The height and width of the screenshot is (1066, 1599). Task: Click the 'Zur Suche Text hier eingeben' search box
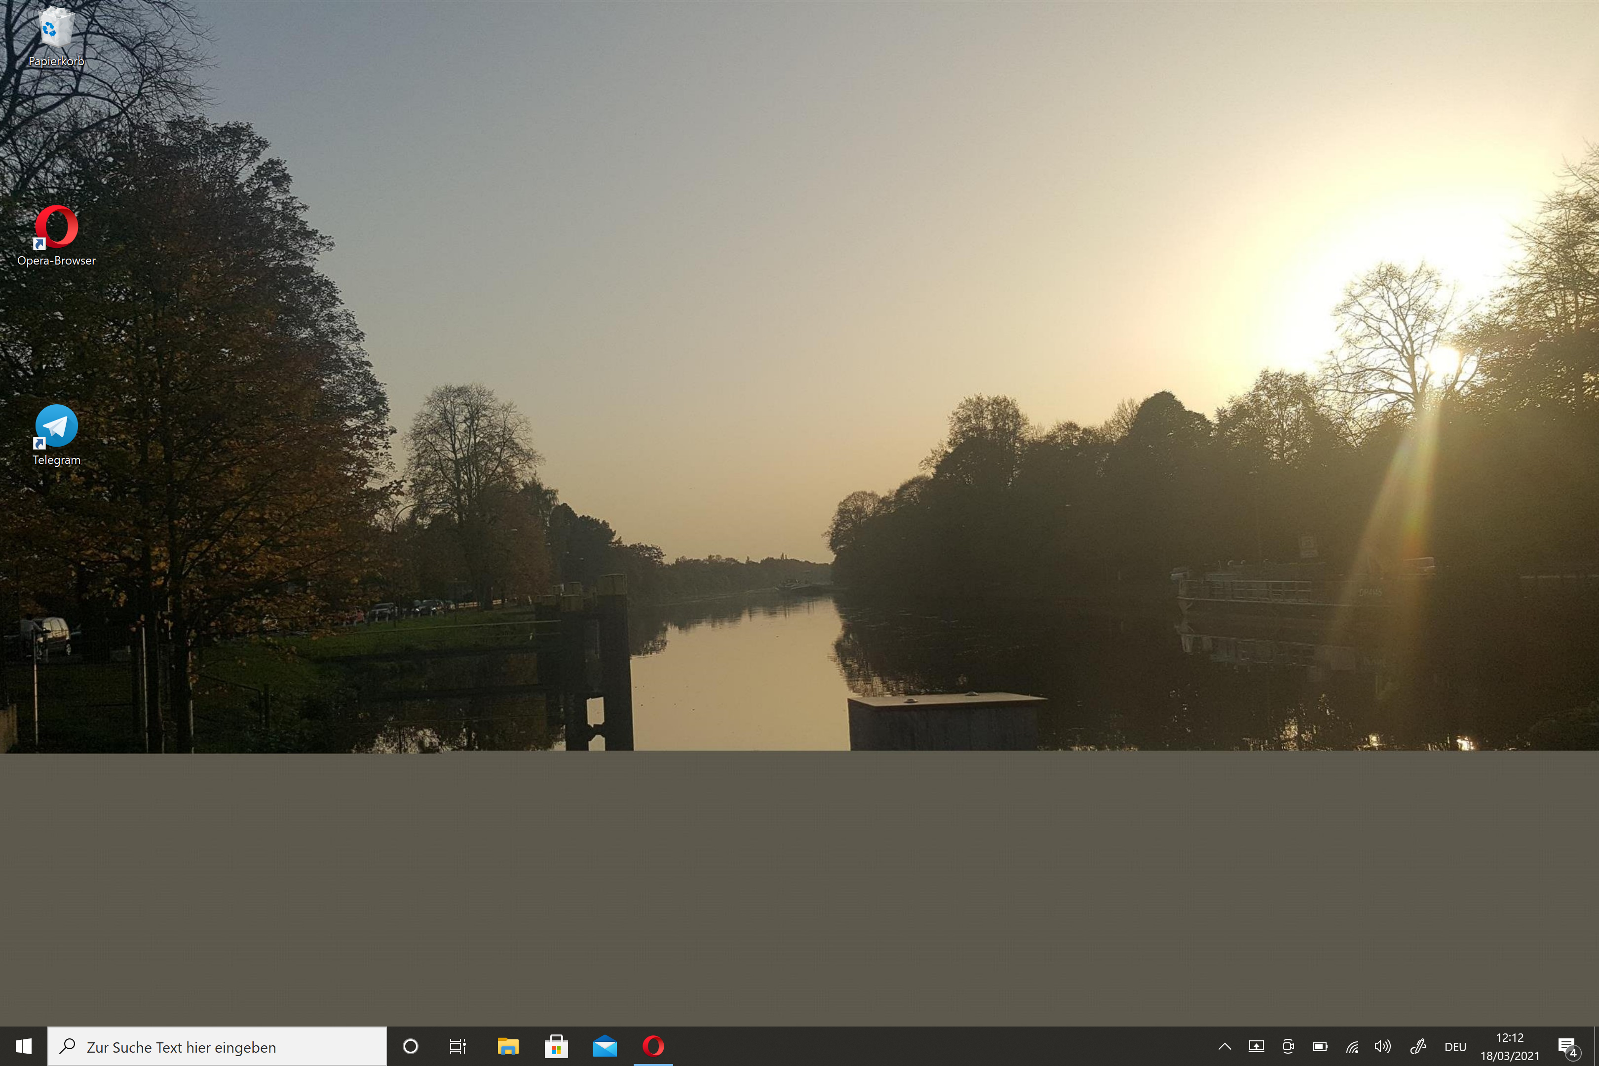tap(218, 1047)
